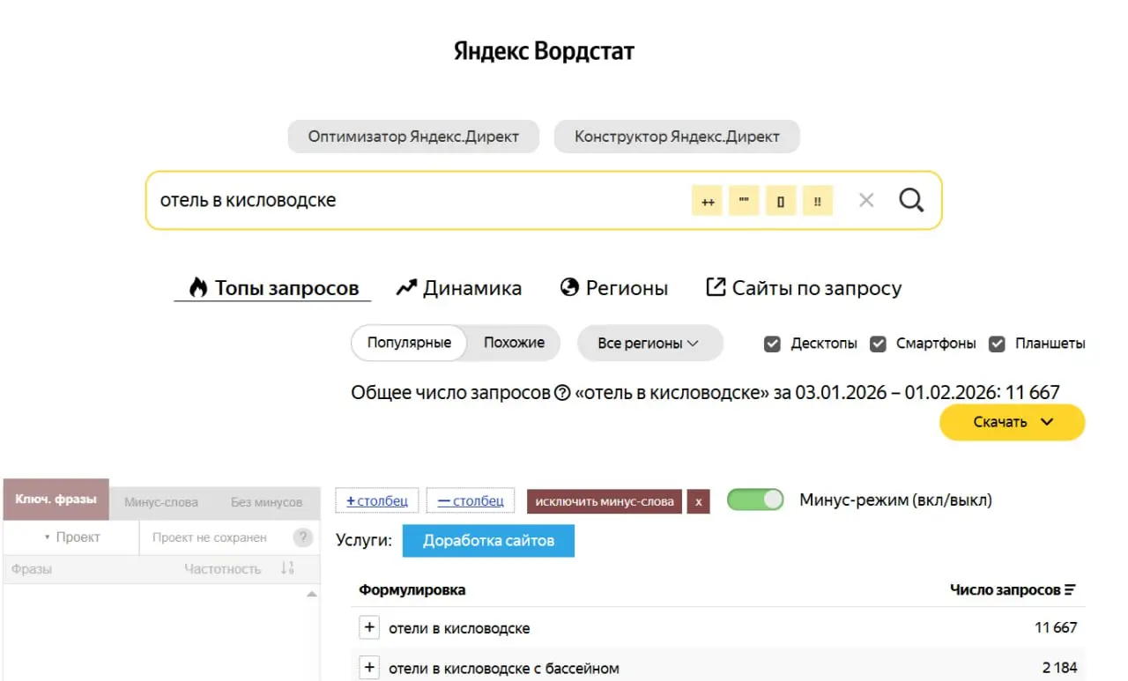The image size is (1128, 681).
Task: Sort by Число запросов column
Action: tap(1013, 589)
